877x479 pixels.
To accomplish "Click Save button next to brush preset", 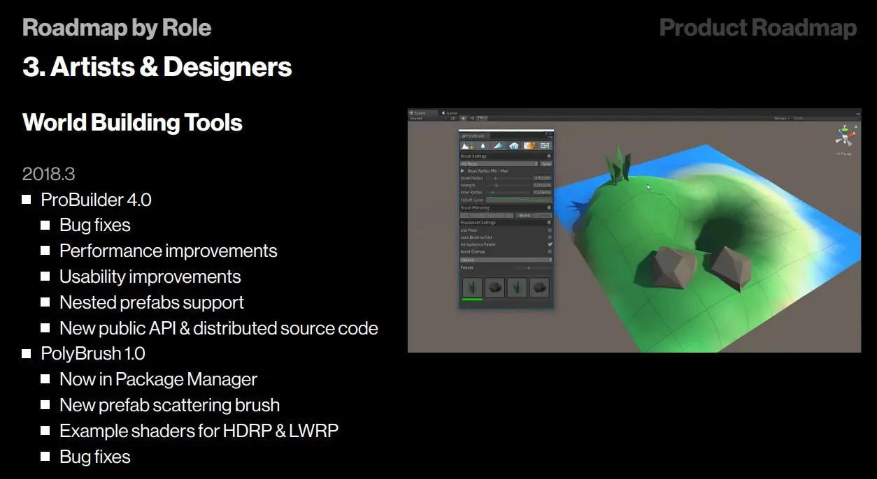I will tap(546, 163).
